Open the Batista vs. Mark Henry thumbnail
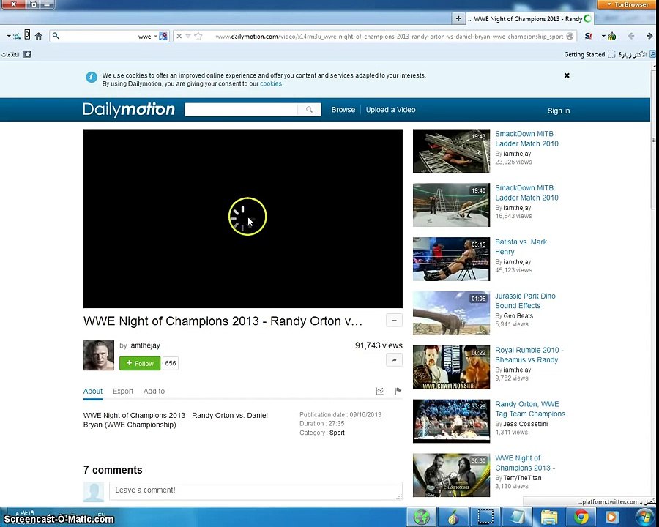Image resolution: width=659 pixels, height=527 pixels. click(x=451, y=259)
